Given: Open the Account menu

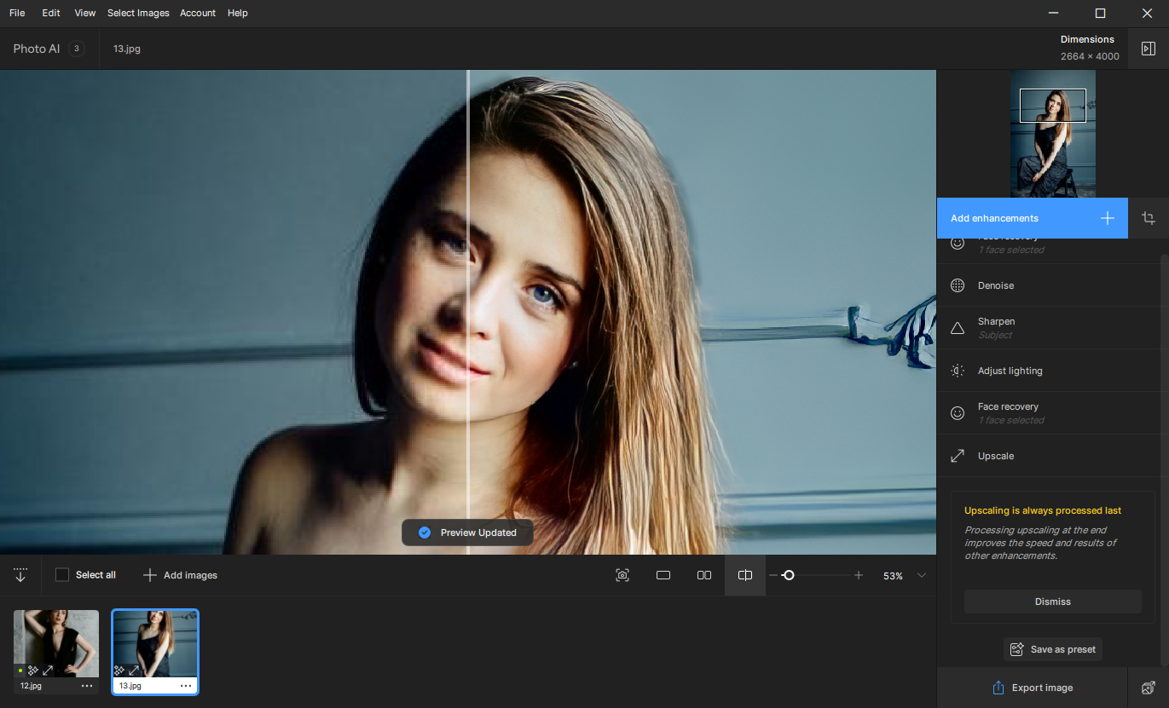Looking at the screenshot, I should (x=197, y=13).
